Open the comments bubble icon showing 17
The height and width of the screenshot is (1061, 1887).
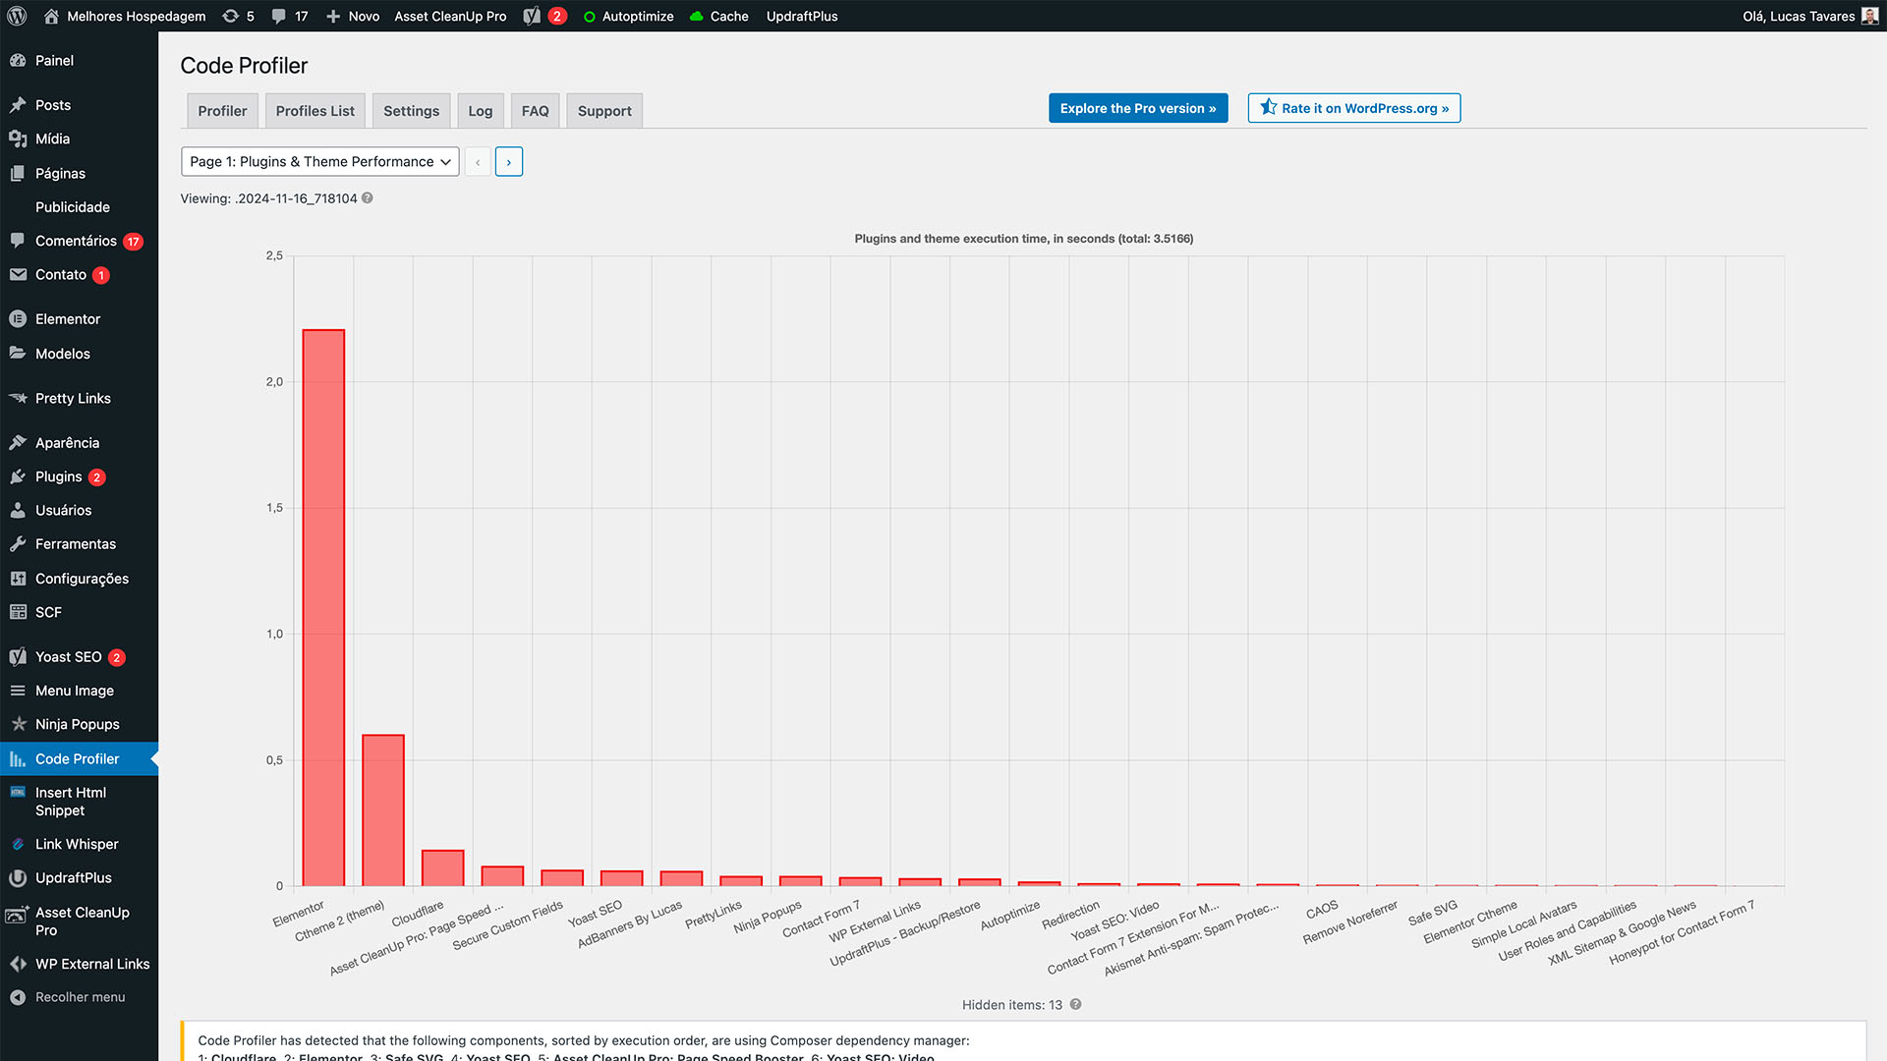point(279,16)
